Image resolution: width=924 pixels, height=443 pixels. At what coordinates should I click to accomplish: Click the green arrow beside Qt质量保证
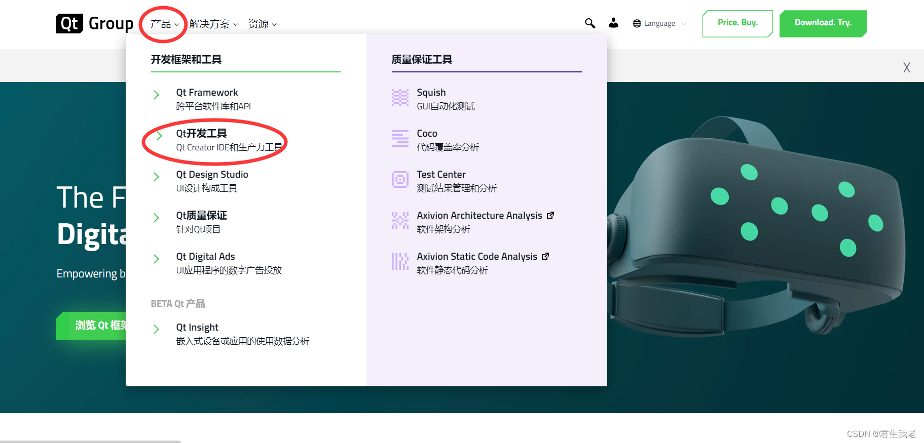coord(156,218)
